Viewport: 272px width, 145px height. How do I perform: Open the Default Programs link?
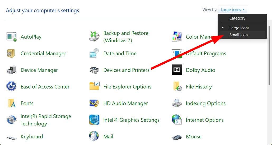[x=206, y=53]
